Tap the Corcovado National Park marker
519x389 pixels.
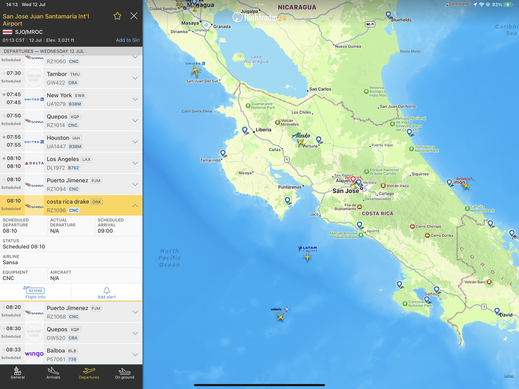click(x=405, y=303)
